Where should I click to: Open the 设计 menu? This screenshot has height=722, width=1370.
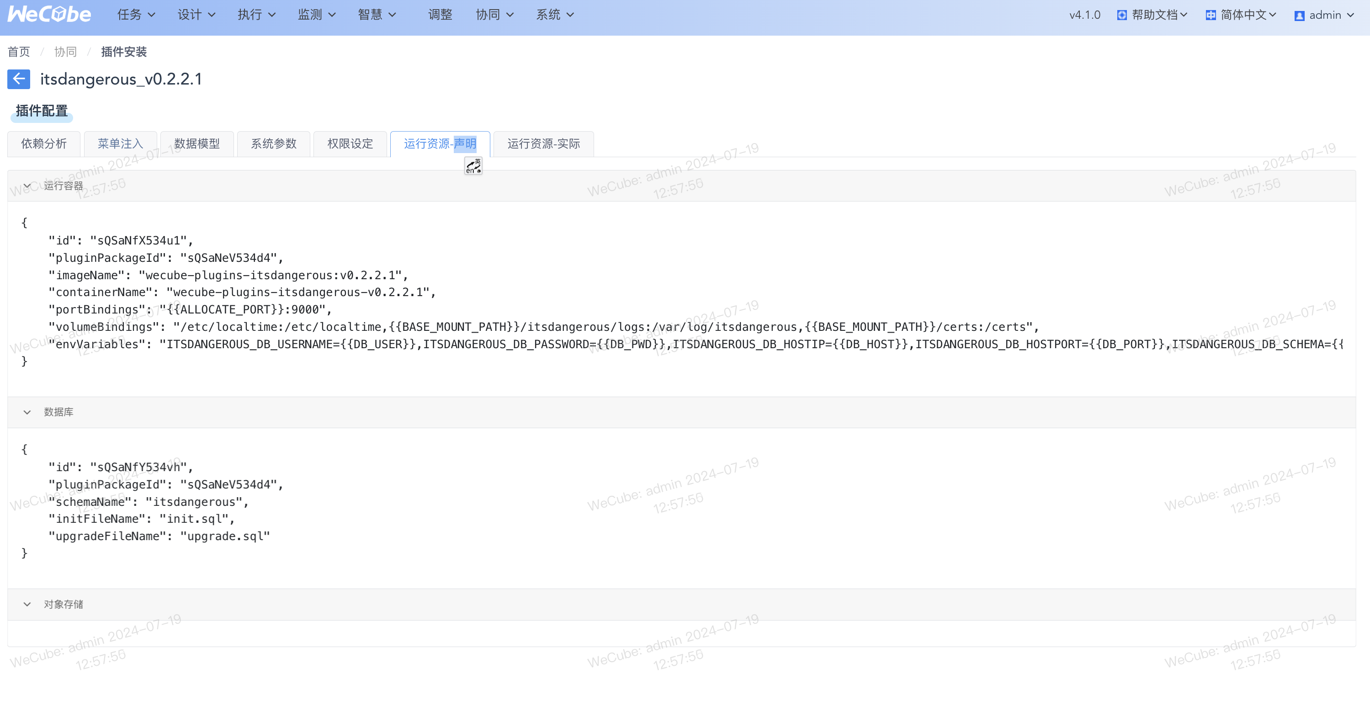(x=196, y=15)
